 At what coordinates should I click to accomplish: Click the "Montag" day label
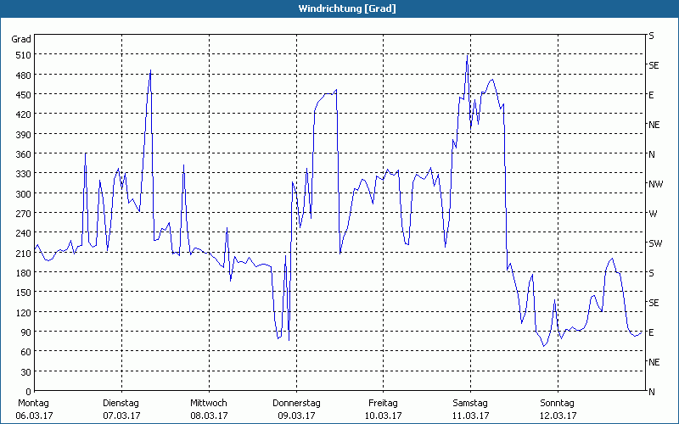[x=33, y=404]
